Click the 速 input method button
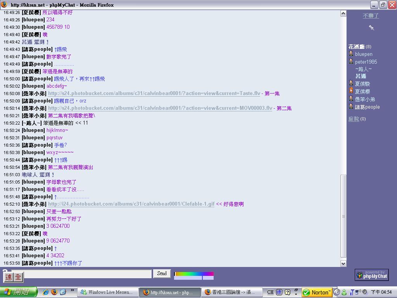Viewport: 397px width, 298px height. coord(8,277)
